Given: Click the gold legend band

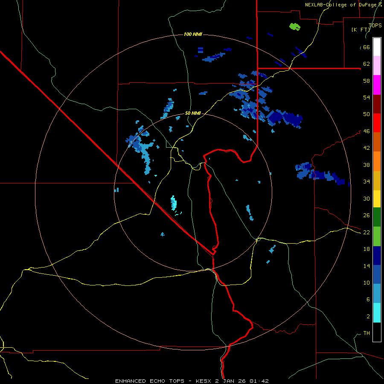Looking at the screenshot, I should [377, 180].
